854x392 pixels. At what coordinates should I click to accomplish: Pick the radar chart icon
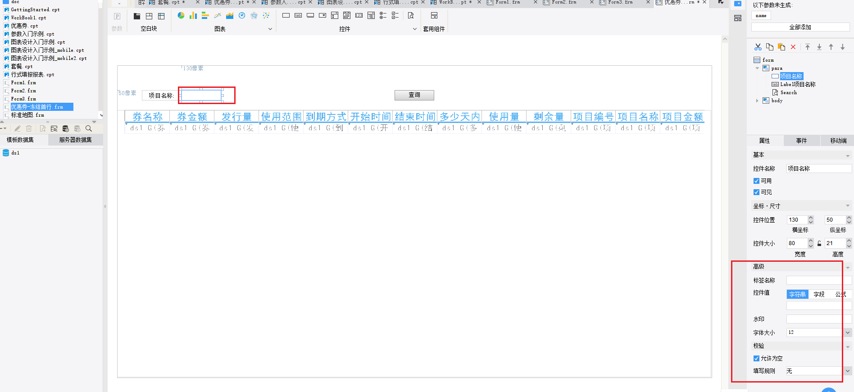tap(254, 16)
